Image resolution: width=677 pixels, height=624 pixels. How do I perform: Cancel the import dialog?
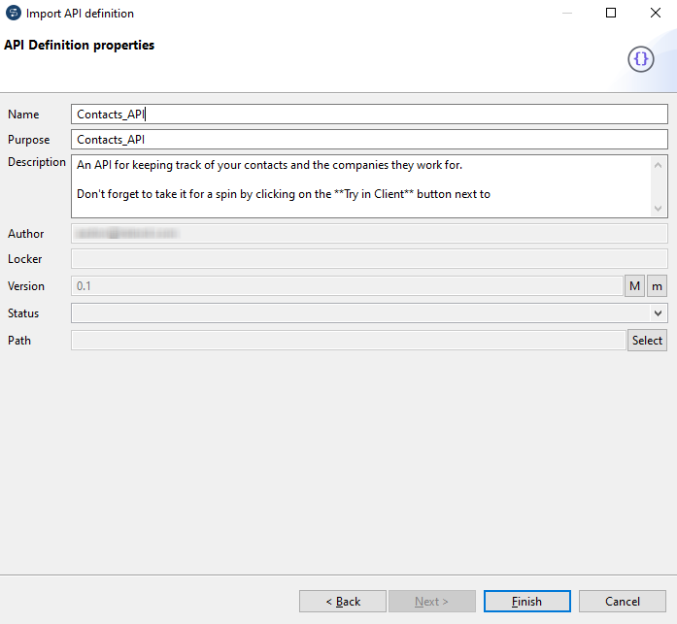coord(623,601)
